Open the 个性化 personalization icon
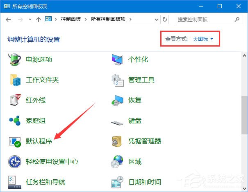The image size is (248, 192). click(118, 60)
